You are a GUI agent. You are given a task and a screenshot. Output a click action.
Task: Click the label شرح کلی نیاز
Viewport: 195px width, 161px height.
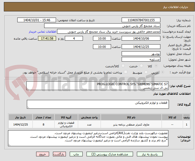pos(180,86)
